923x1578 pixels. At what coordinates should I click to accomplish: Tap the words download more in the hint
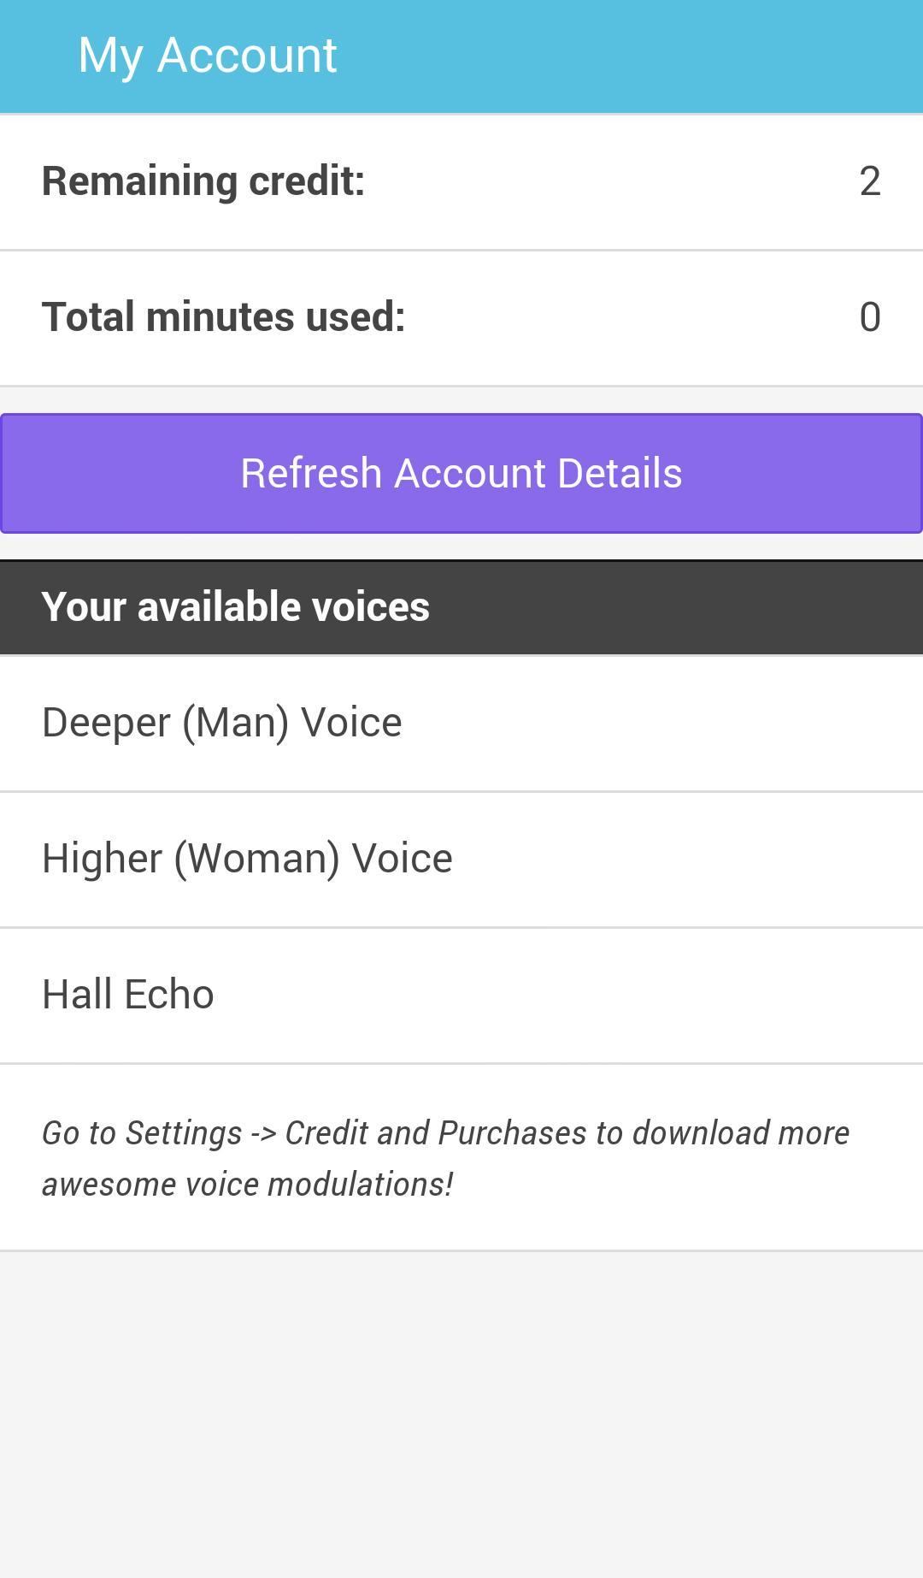[741, 1132]
